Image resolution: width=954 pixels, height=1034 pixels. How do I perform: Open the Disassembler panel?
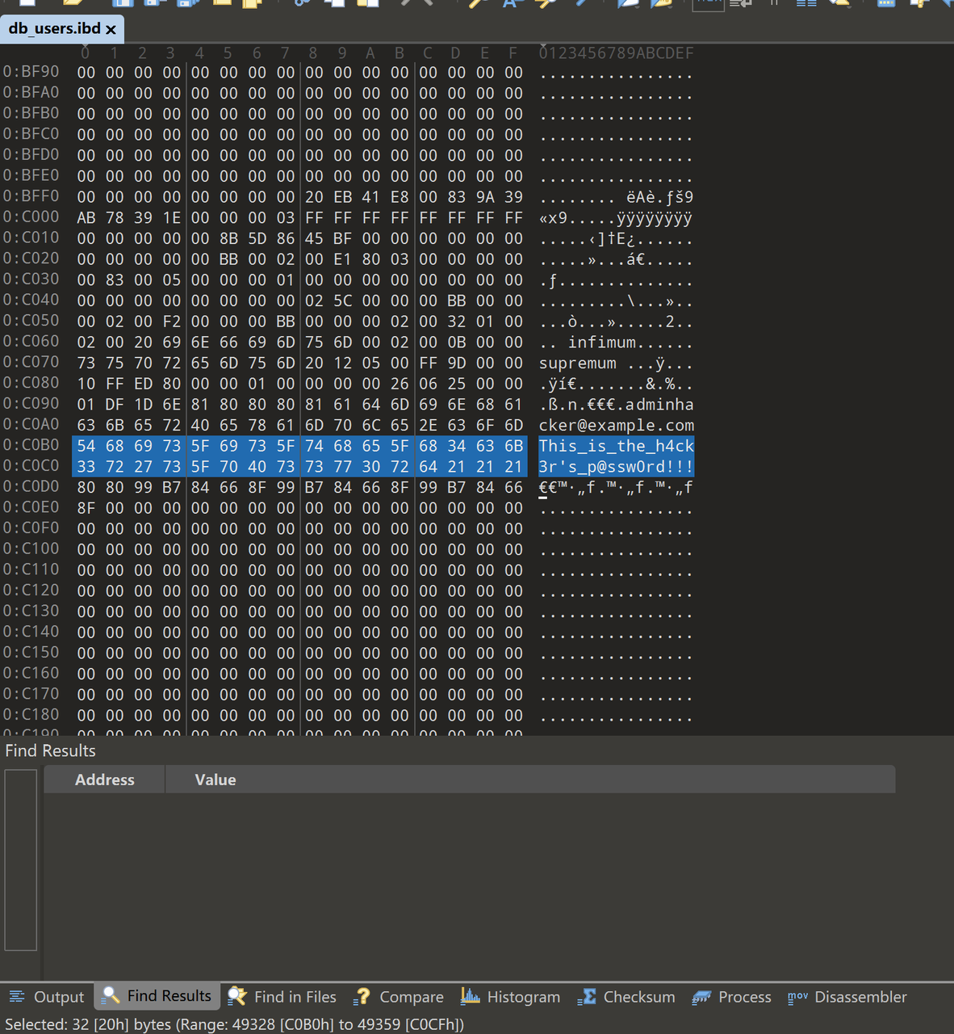point(847,997)
